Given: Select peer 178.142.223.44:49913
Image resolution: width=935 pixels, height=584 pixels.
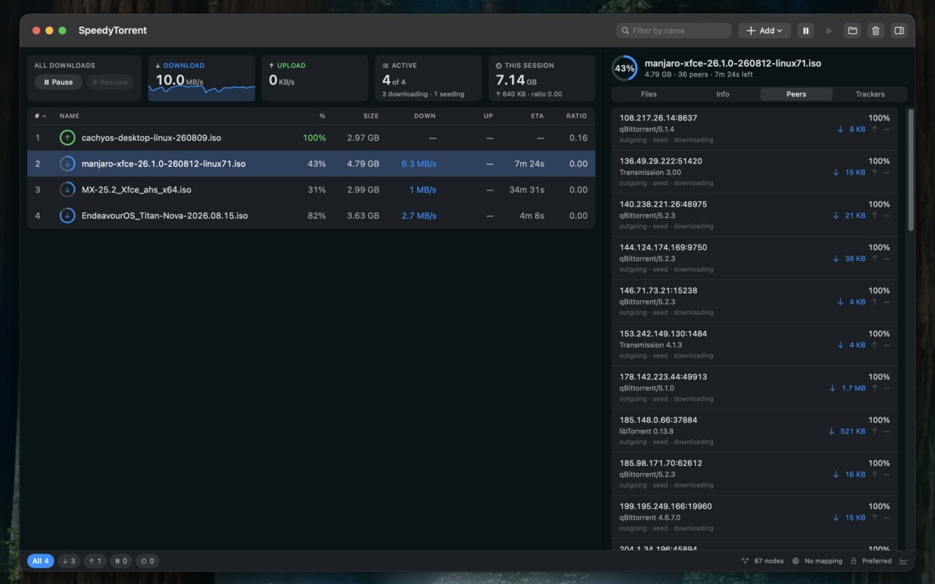Looking at the screenshot, I should pyautogui.click(x=755, y=388).
